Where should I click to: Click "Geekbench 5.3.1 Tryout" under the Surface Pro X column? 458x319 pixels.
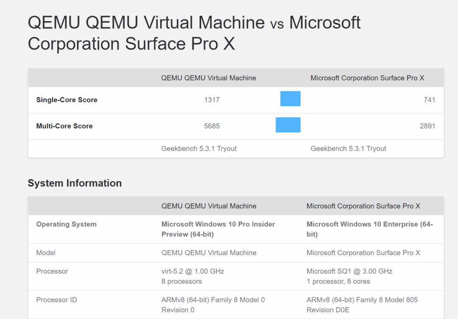tap(348, 148)
